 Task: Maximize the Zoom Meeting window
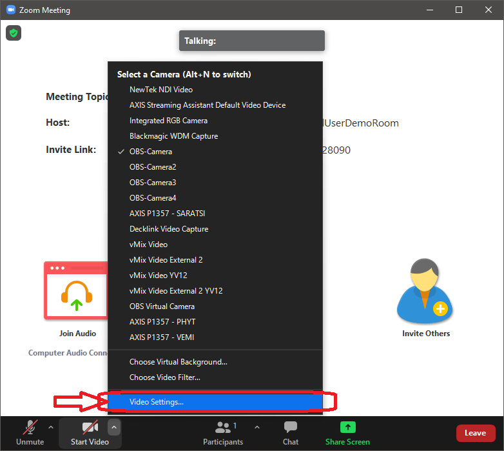click(459, 10)
